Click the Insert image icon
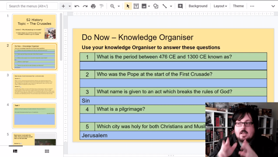This screenshot has width=278, height=157. 144,6
